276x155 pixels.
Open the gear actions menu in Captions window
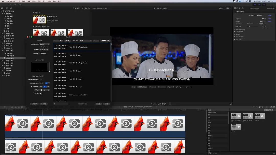[x=61, y=41]
